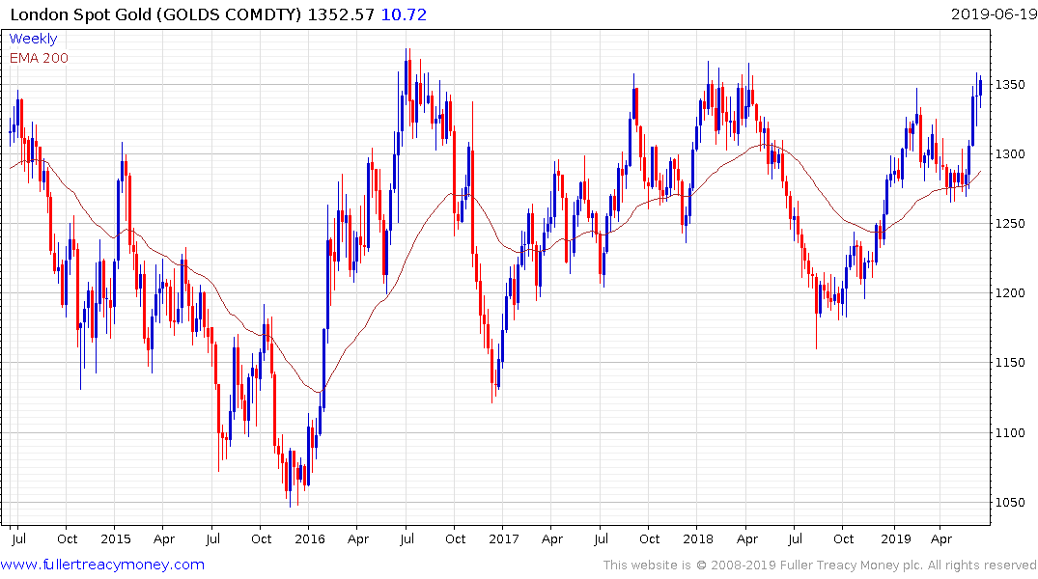1038x579 pixels.
Task: Click the 1200 price axis label
Action: click(x=1010, y=293)
